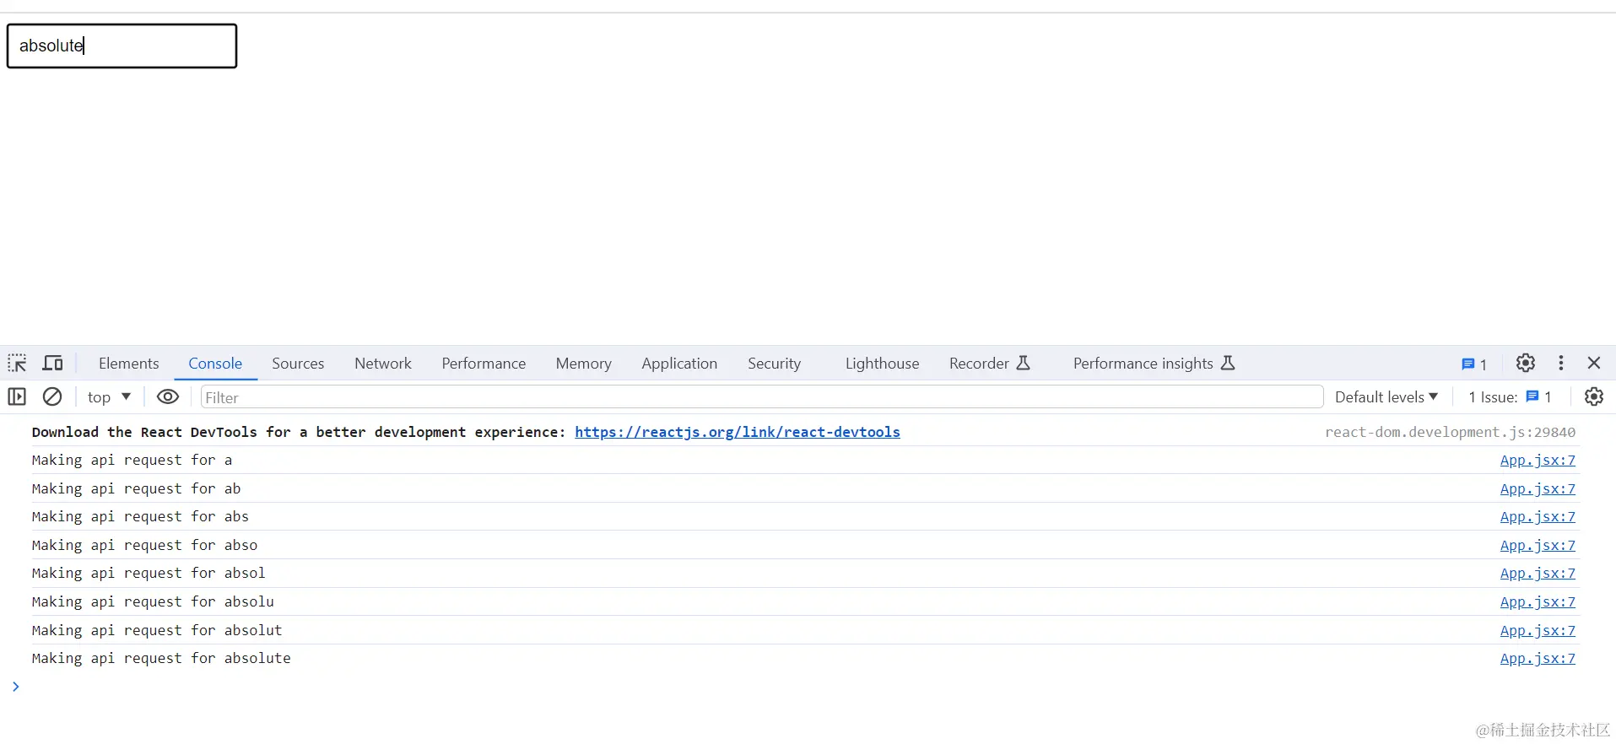Select log 'Making api request for ab'
Image resolution: width=1616 pixels, height=744 pixels.
click(x=136, y=489)
